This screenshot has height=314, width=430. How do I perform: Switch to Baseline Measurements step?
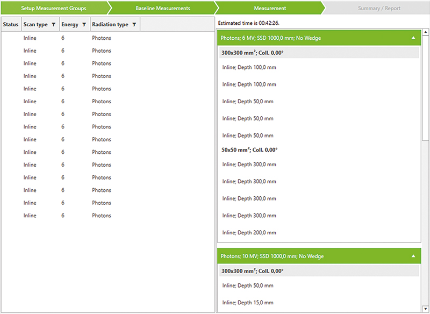pos(162,9)
